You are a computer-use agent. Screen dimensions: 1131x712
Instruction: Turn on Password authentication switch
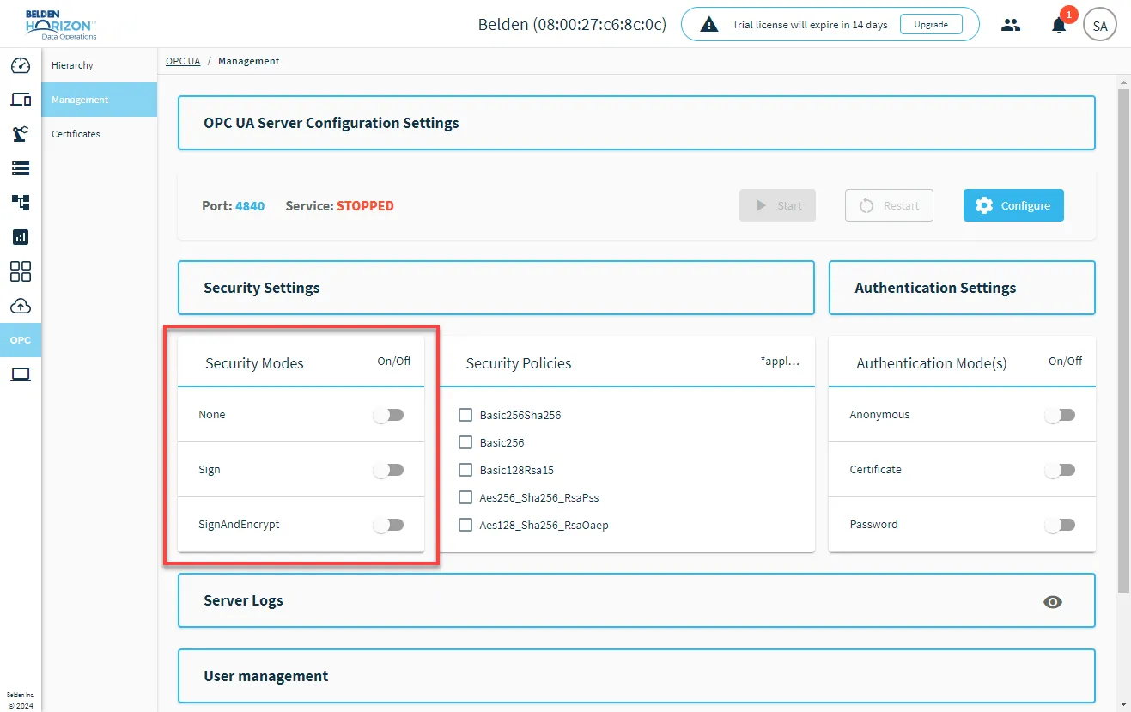1060,525
